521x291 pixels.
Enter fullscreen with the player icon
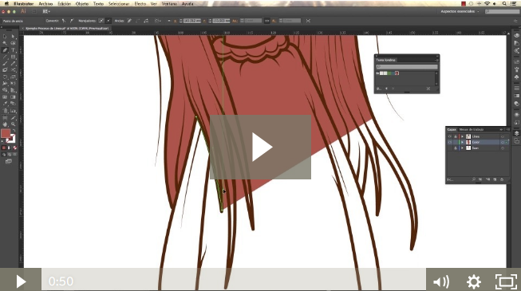(506, 281)
